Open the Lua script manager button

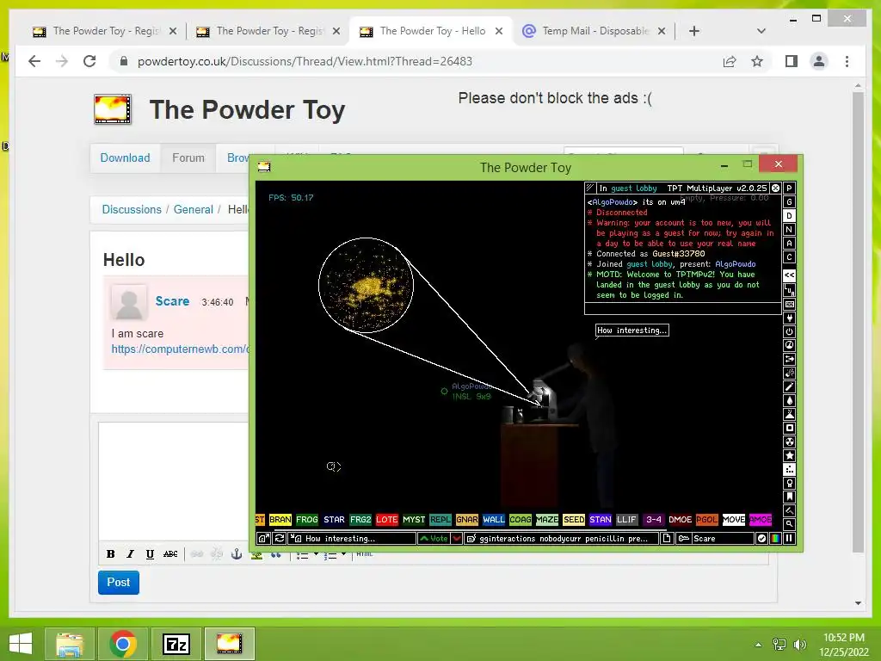[x=789, y=290]
